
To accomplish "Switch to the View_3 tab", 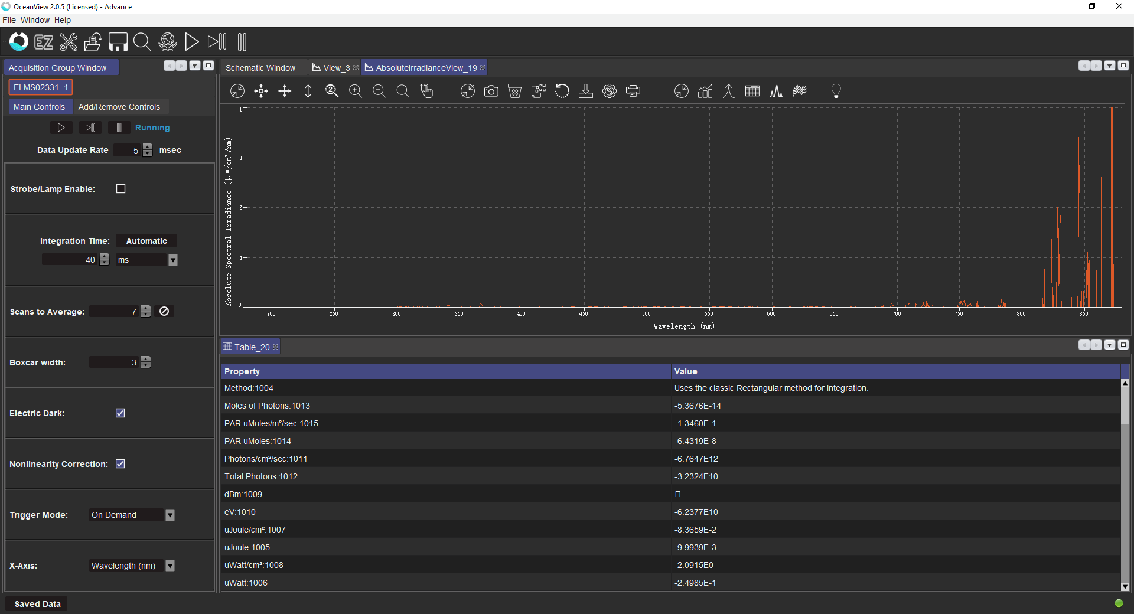I will point(335,68).
